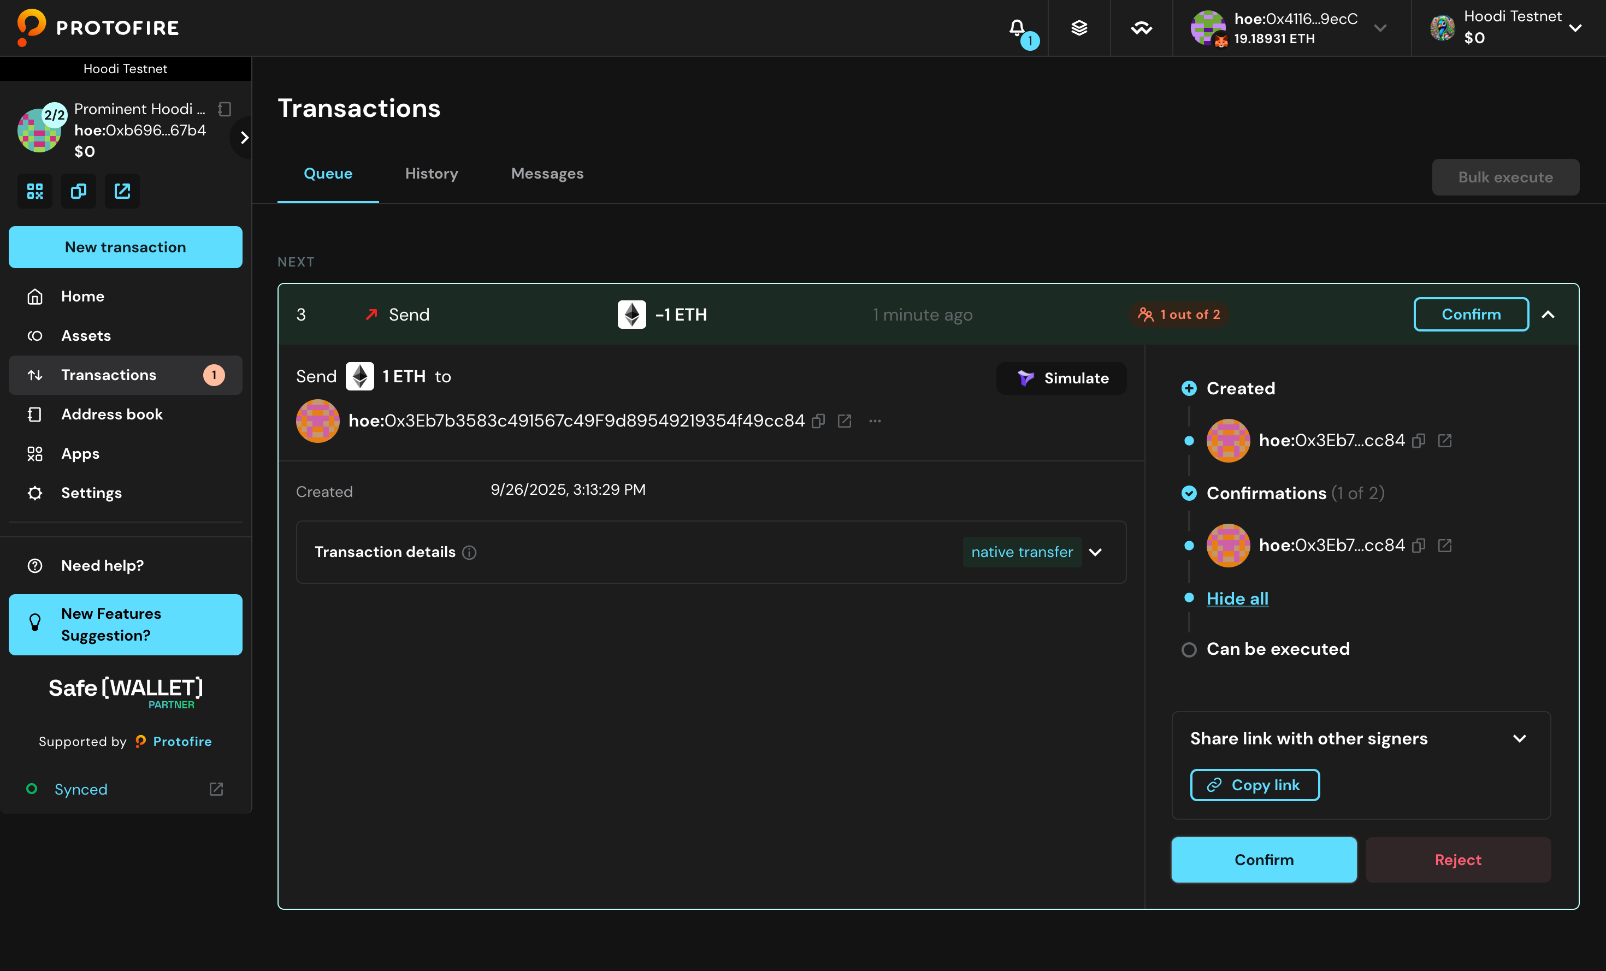This screenshot has width=1606, height=971.
Task: Open the Address book
Action: point(112,414)
